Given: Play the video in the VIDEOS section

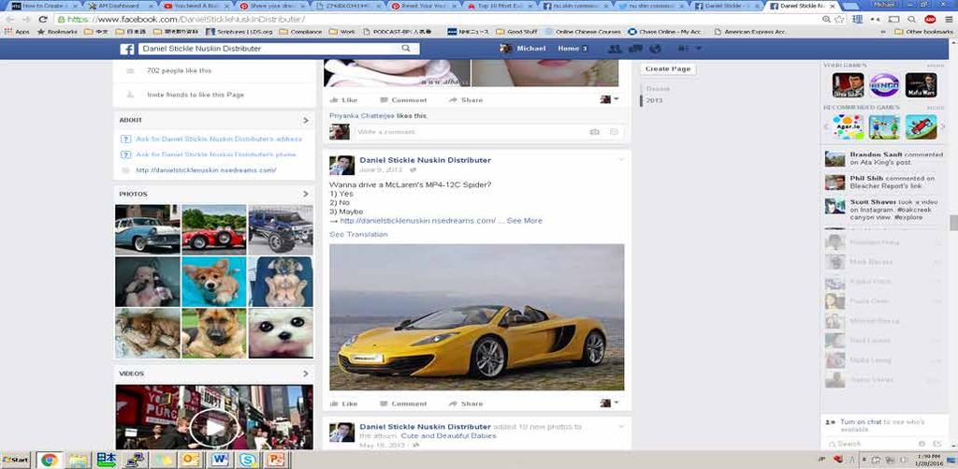Looking at the screenshot, I should click(x=214, y=428).
